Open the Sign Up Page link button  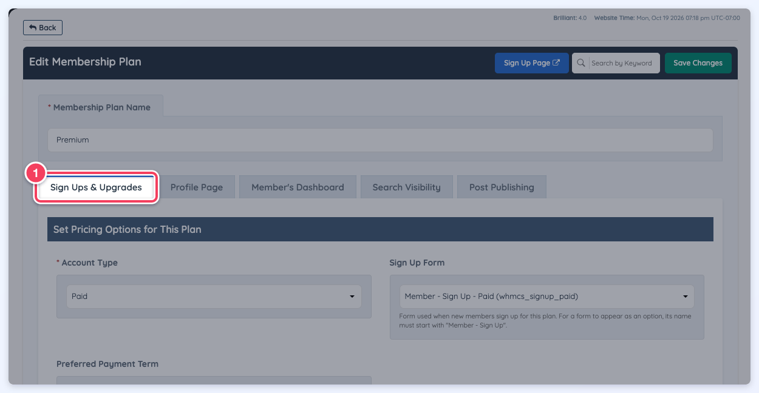click(x=531, y=63)
